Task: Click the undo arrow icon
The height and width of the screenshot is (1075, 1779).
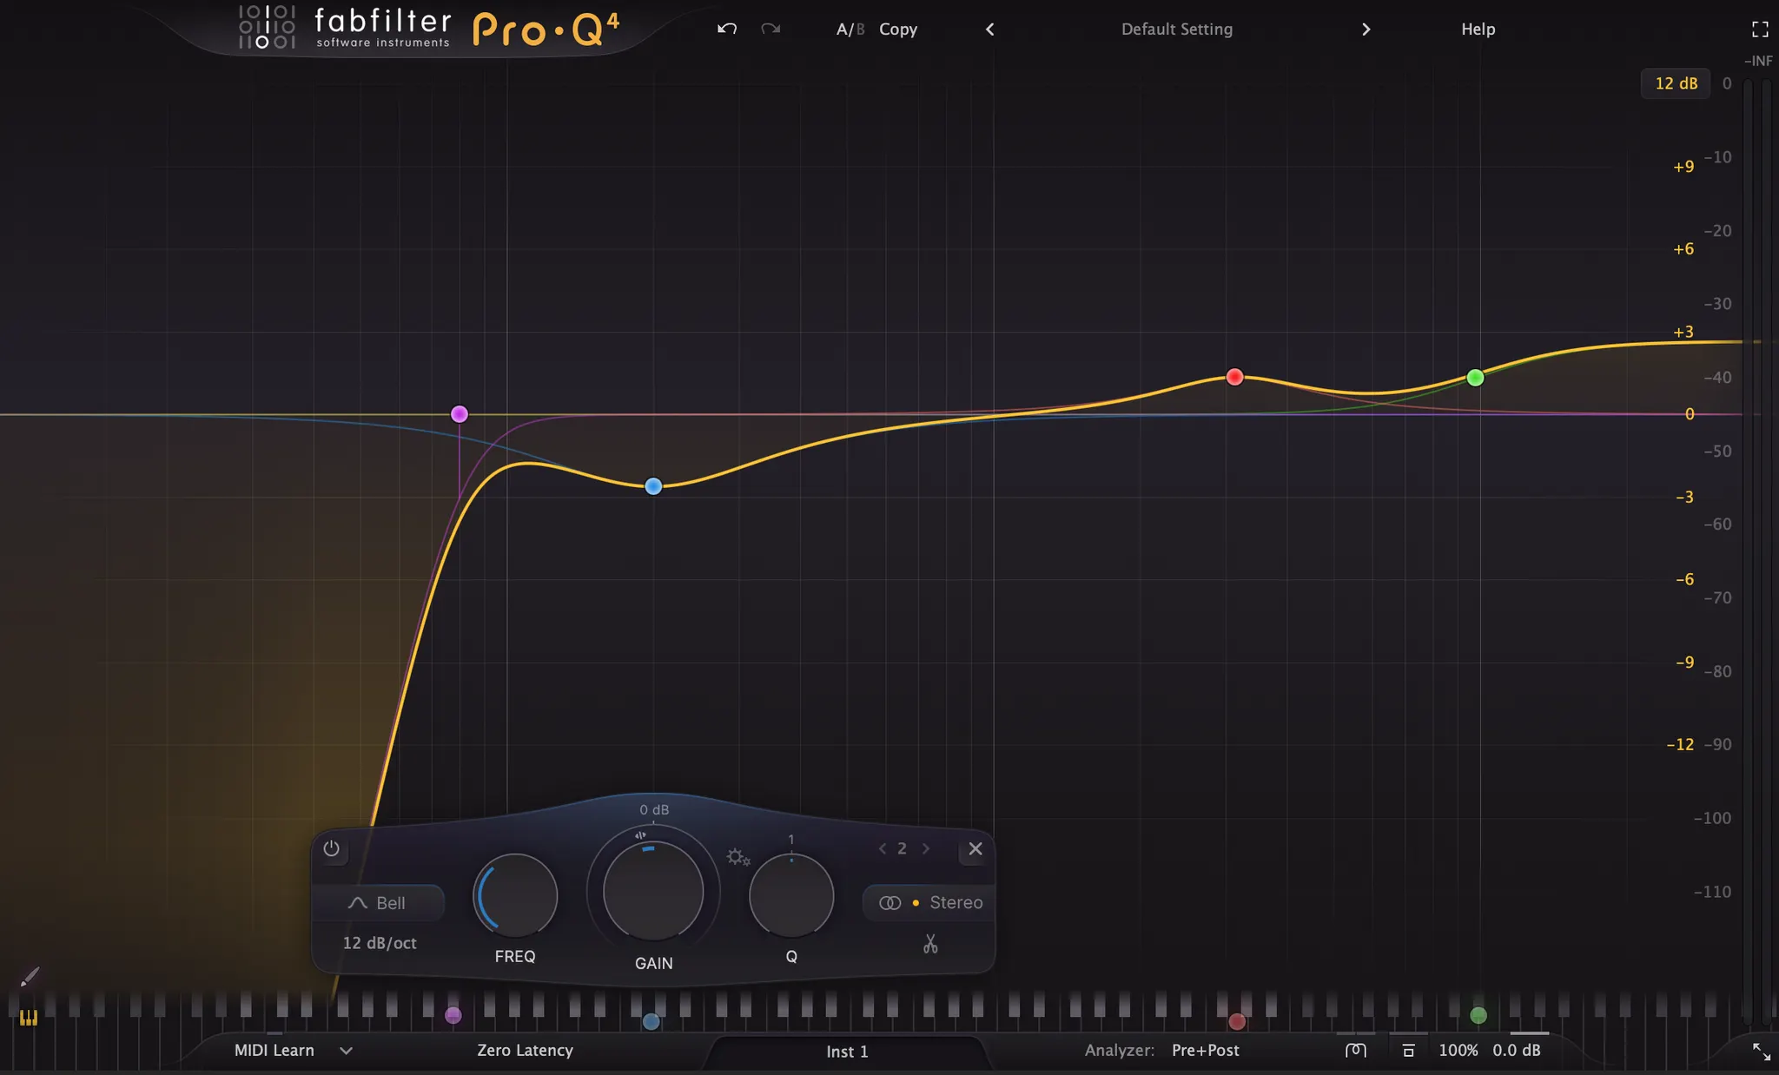Action: 727,29
